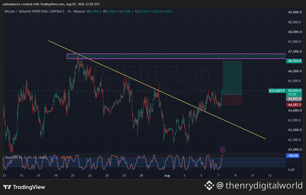Click the open value O64,996.2
Image resolution: width=306 pixels, height=195 pixels.
[x=94, y=11]
